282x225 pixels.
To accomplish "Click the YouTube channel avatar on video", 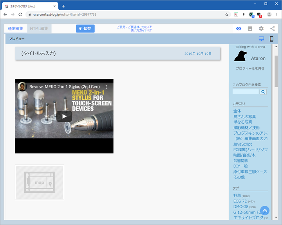I will (x=22, y=86).
